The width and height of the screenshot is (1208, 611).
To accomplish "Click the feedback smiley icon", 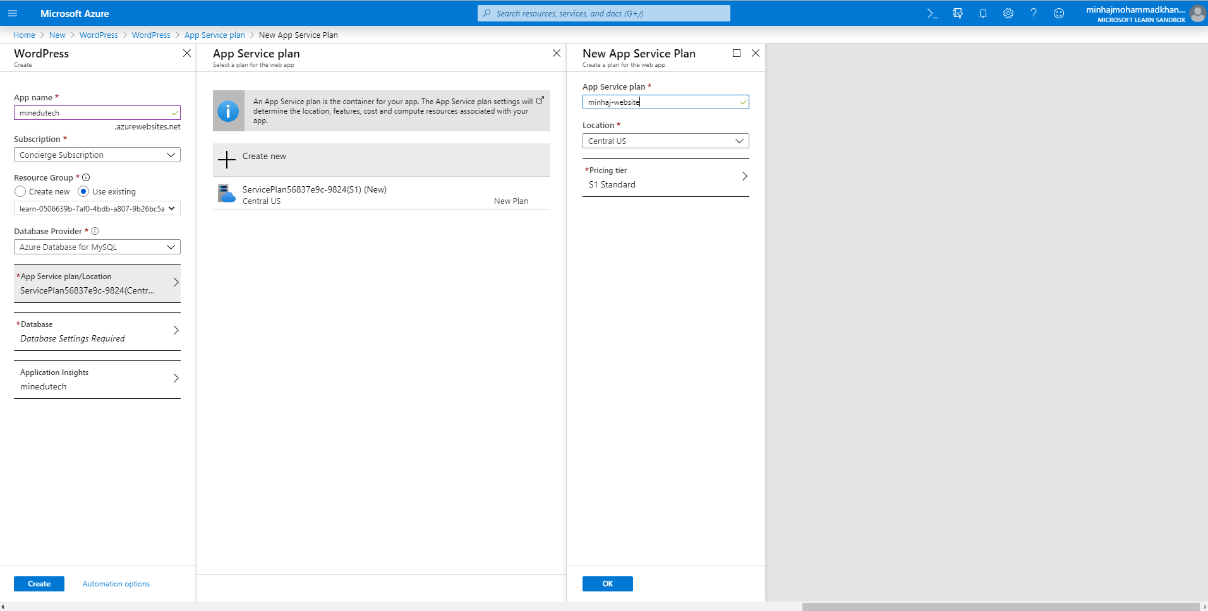I will [1059, 13].
